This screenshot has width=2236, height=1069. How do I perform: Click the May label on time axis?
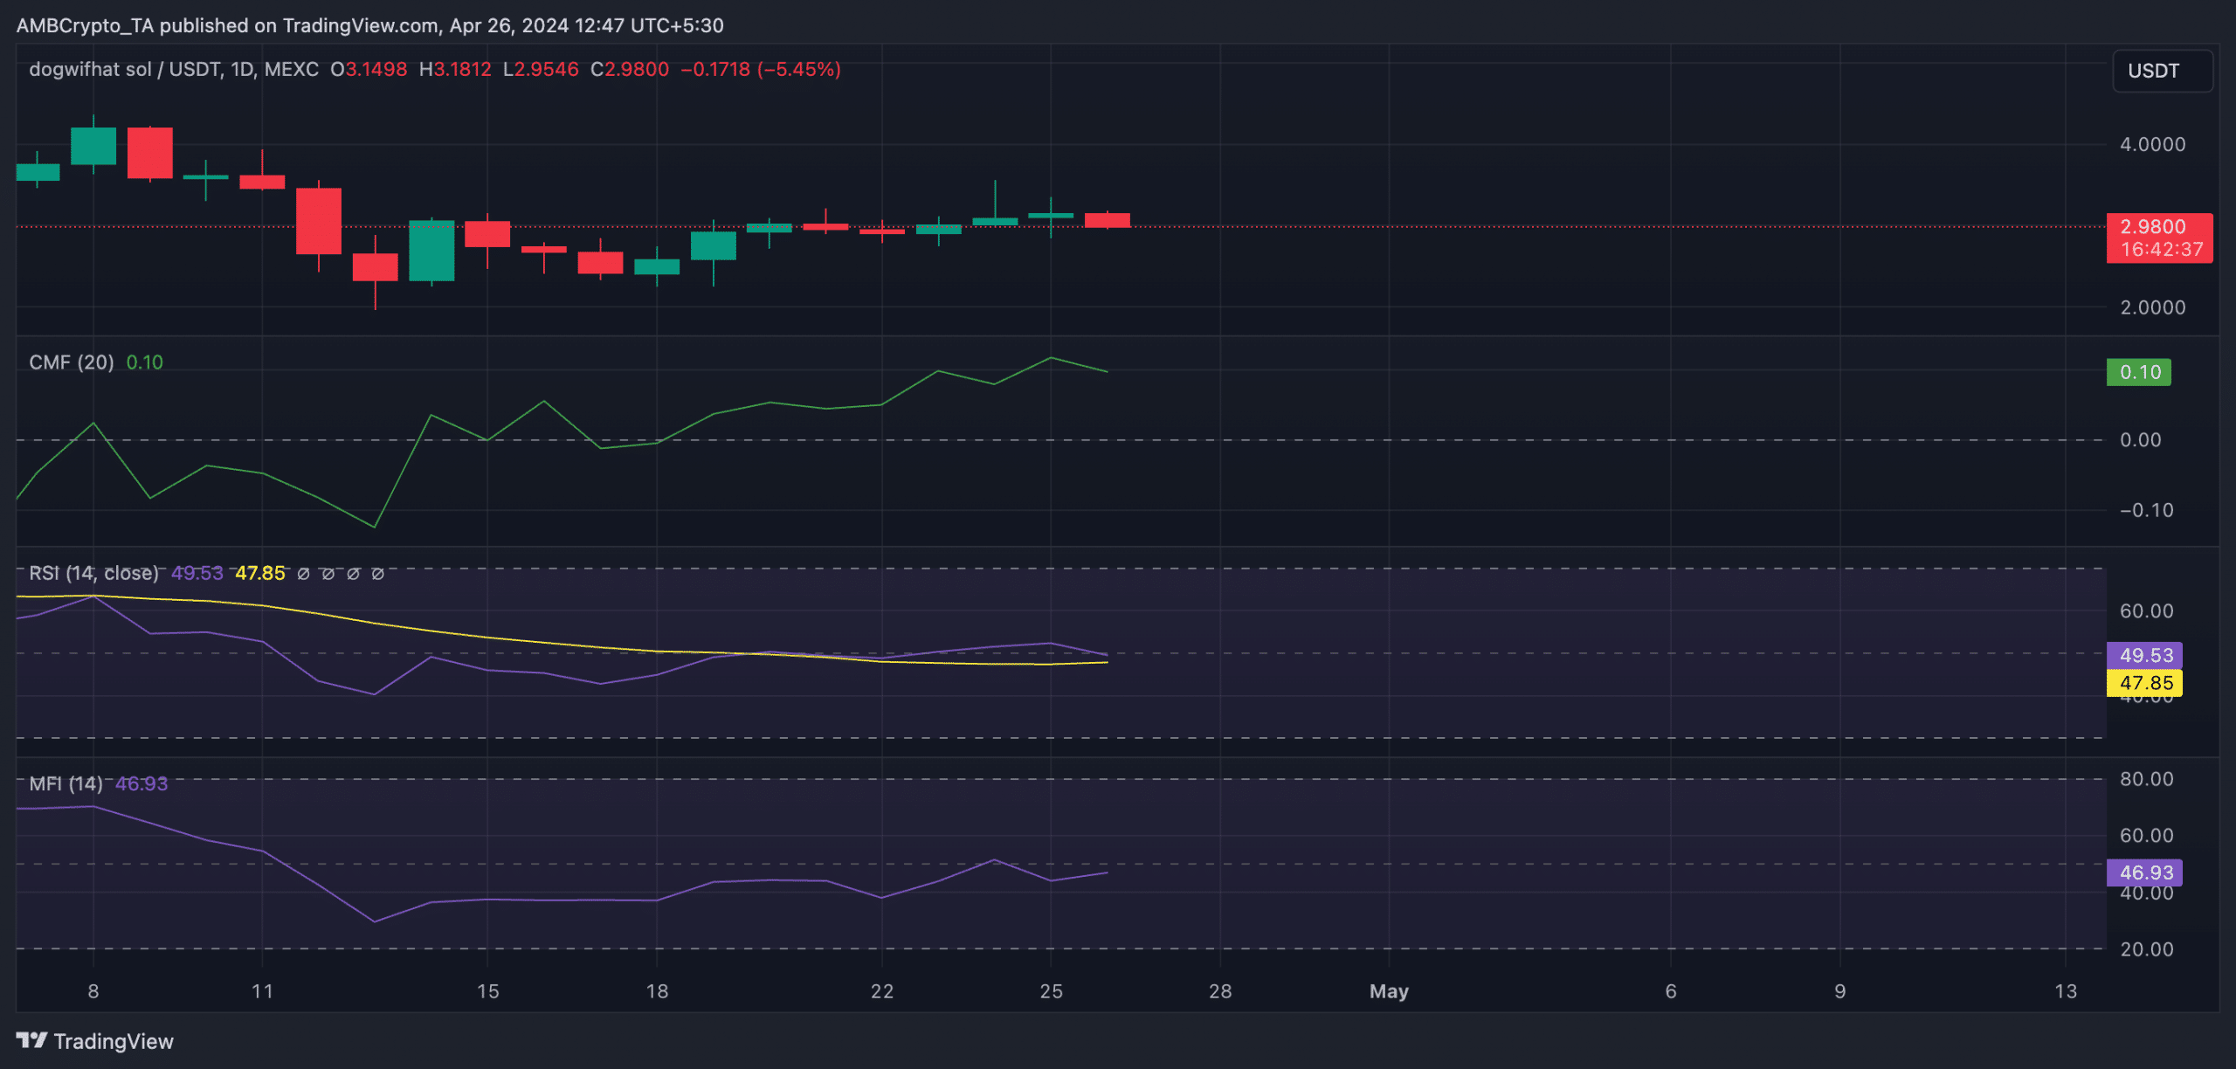pos(1389,991)
